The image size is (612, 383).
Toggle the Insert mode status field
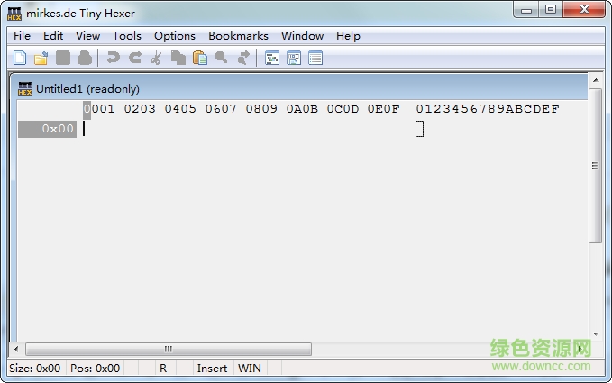point(212,369)
